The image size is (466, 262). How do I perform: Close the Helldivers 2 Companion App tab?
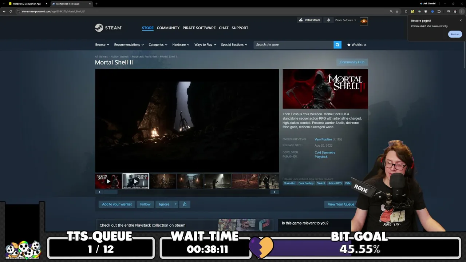click(x=47, y=4)
